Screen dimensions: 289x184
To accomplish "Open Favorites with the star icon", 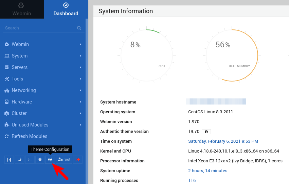I will coord(40,159).
